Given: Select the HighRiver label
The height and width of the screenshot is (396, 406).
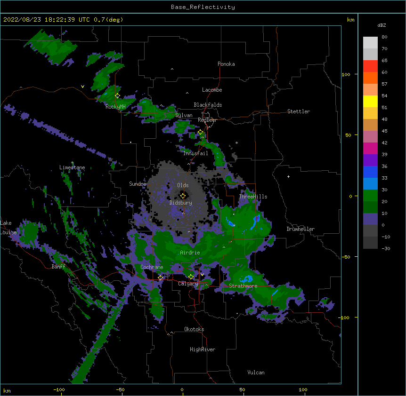Looking at the screenshot, I should [203, 349].
